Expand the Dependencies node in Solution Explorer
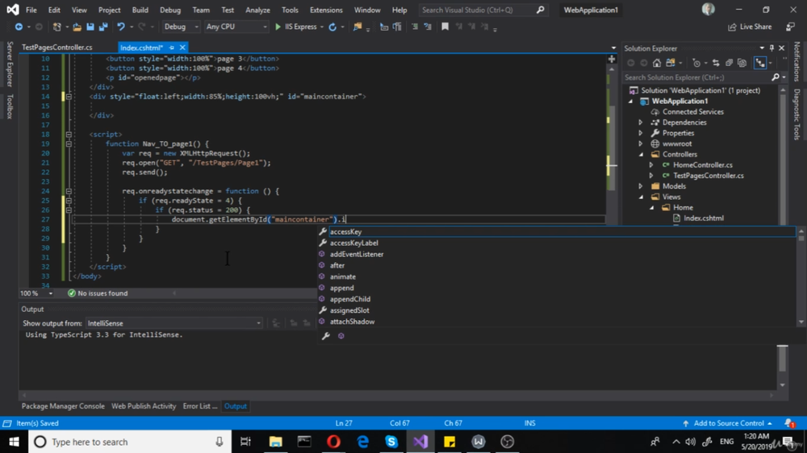 (642, 123)
